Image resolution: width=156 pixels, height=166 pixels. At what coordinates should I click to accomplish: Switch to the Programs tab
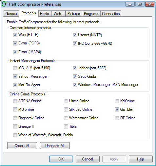pos(91,14)
